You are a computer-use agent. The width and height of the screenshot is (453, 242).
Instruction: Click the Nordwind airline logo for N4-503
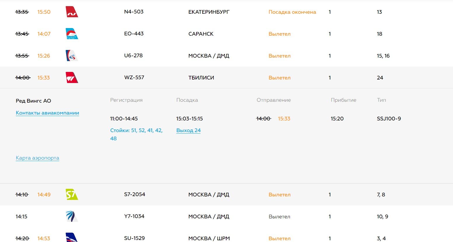[72, 12]
